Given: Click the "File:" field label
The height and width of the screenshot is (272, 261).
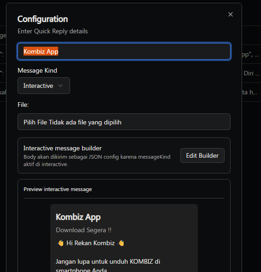Looking at the screenshot, I should point(23,105).
